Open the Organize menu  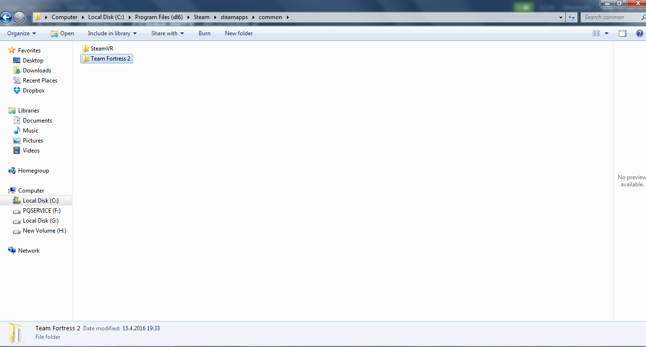[21, 33]
